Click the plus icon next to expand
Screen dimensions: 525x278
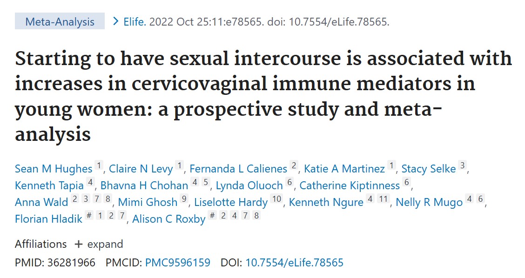pyautogui.click(x=78, y=245)
